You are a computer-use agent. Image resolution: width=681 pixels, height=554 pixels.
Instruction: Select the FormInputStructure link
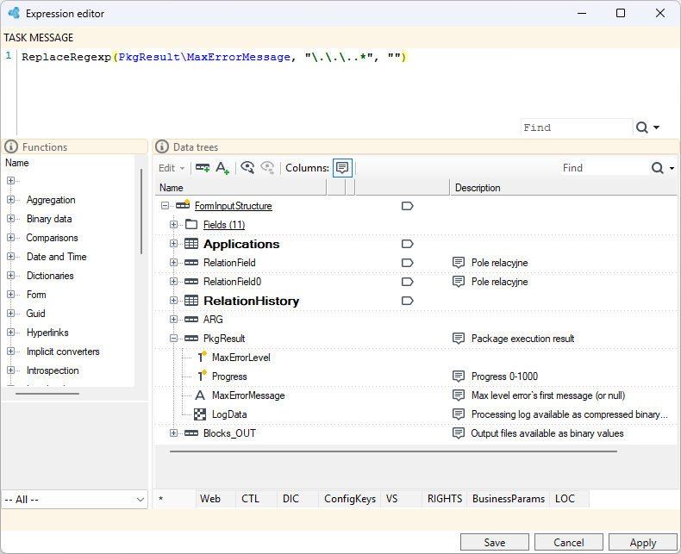234,206
